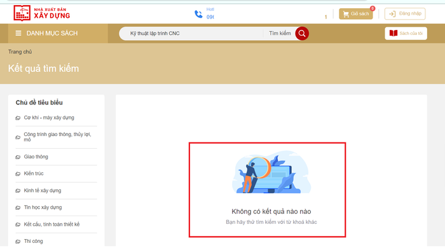Click the cart item count badge
The height and width of the screenshot is (248, 445).
(373, 8)
